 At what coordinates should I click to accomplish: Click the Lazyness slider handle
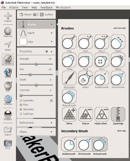coord(21,95)
